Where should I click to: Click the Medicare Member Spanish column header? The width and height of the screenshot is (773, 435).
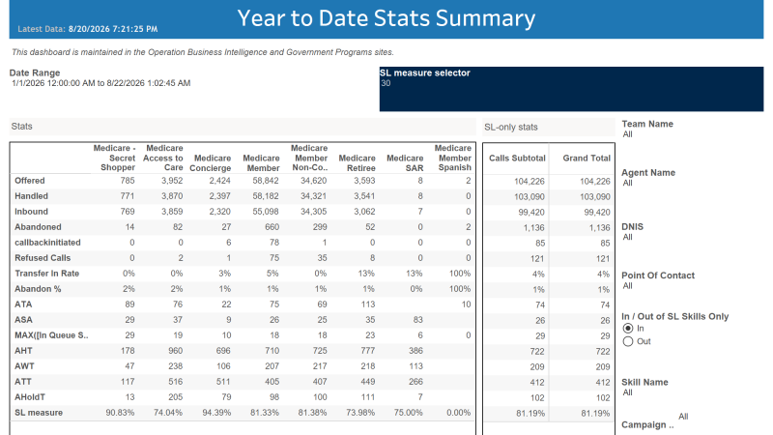pos(453,158)
